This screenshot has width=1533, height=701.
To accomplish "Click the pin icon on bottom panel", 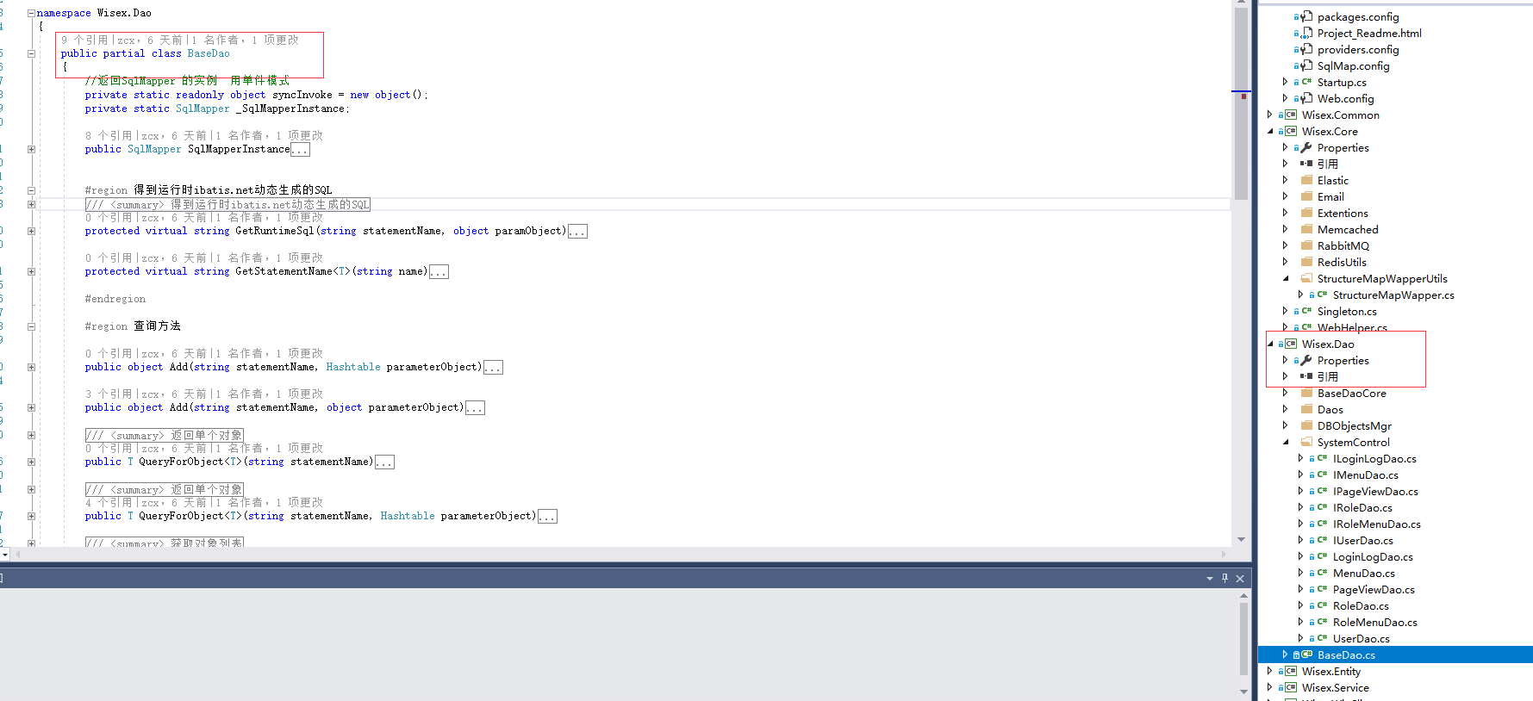I will 1225,578.
